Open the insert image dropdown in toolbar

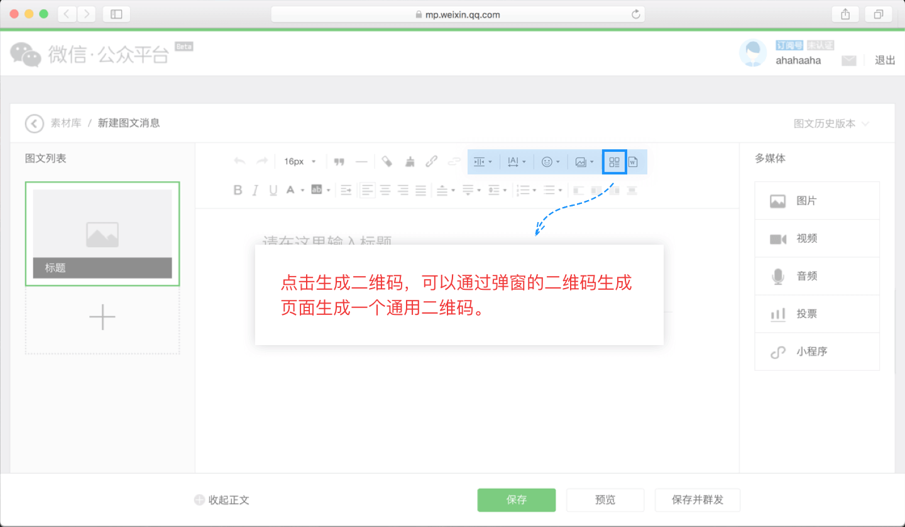click(x=584, y=162)
